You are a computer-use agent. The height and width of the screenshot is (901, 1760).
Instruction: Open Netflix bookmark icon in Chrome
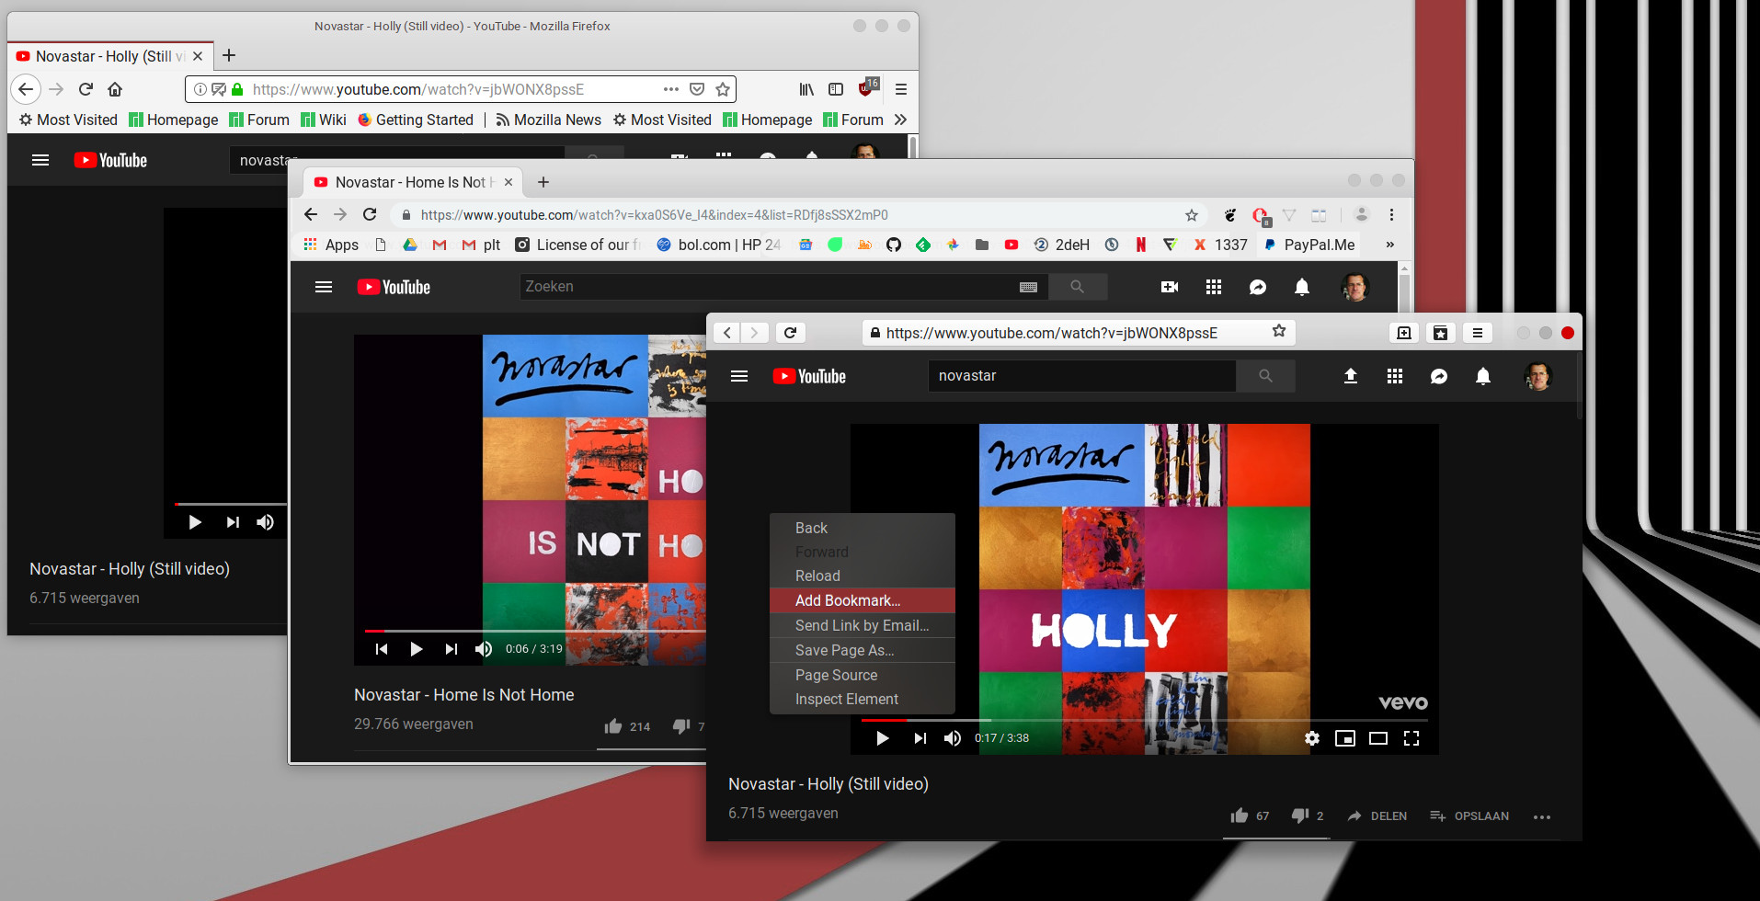click(x=1140, y=245)
